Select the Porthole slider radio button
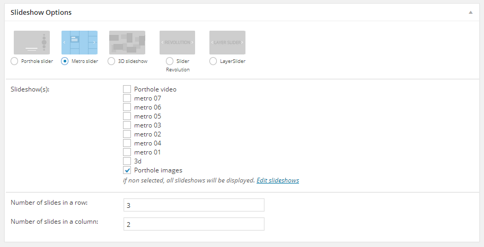The width and height of the screenshot is (484, 247). pyautogui.click(x=14, y=61)
